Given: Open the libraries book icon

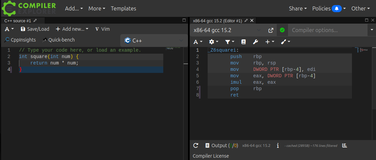Looking at the screenshot, I should coord(243,42).
